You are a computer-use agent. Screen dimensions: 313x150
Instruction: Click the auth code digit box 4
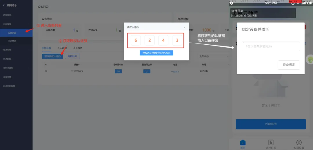163,40
